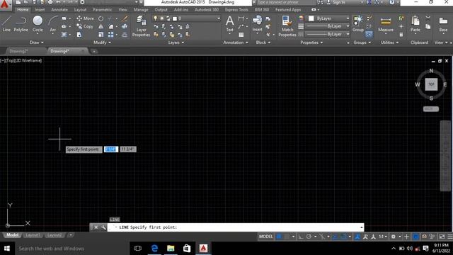Open Microsoft Edge from taskbar
The image size is (453, 255).
pos(154,249)
